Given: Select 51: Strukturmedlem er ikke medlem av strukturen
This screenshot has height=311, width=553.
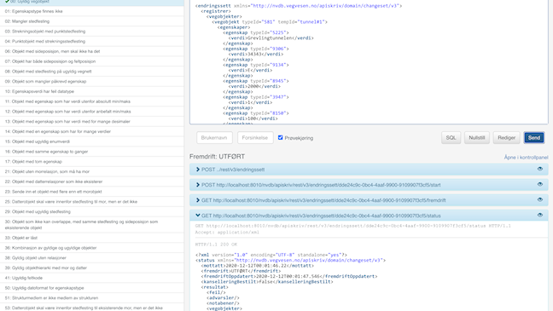Looking at the screenshot, I should pyautogui.click(x=91, y=298).
